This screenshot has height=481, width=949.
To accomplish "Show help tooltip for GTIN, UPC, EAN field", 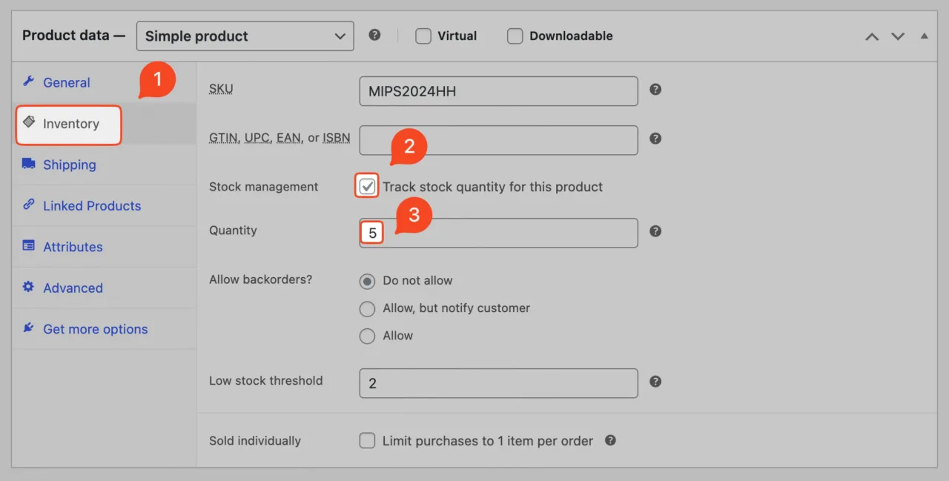I will pyautogui.click(x=655, y=138).
